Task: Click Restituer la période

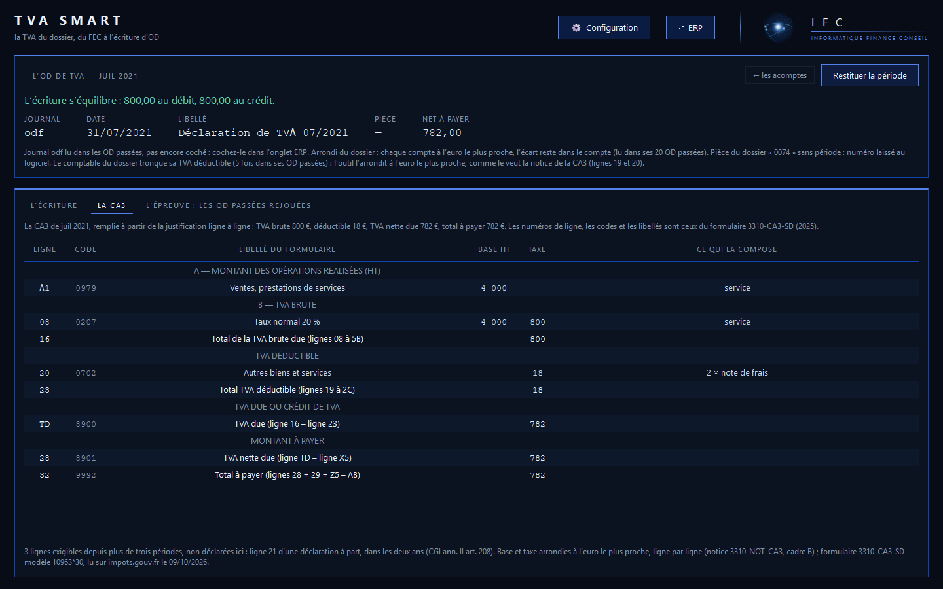Action: tap(870, 75)
